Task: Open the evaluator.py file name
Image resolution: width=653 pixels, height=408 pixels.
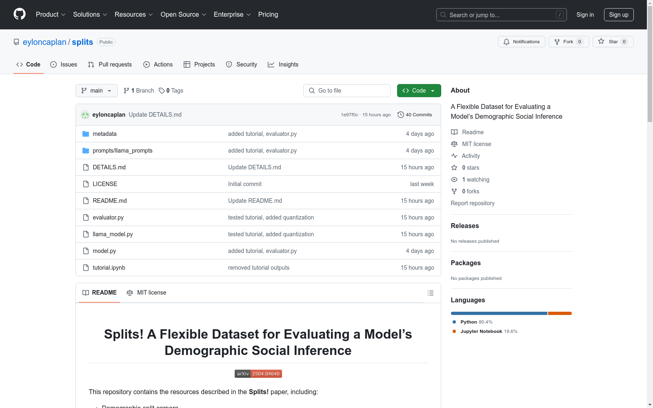Action: (x=108, y=217)
